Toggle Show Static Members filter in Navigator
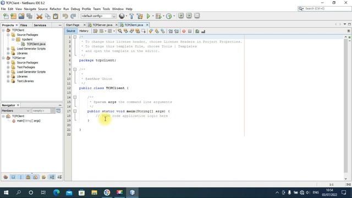The height and width of the screenshot is (198, 352). (21, 177)
